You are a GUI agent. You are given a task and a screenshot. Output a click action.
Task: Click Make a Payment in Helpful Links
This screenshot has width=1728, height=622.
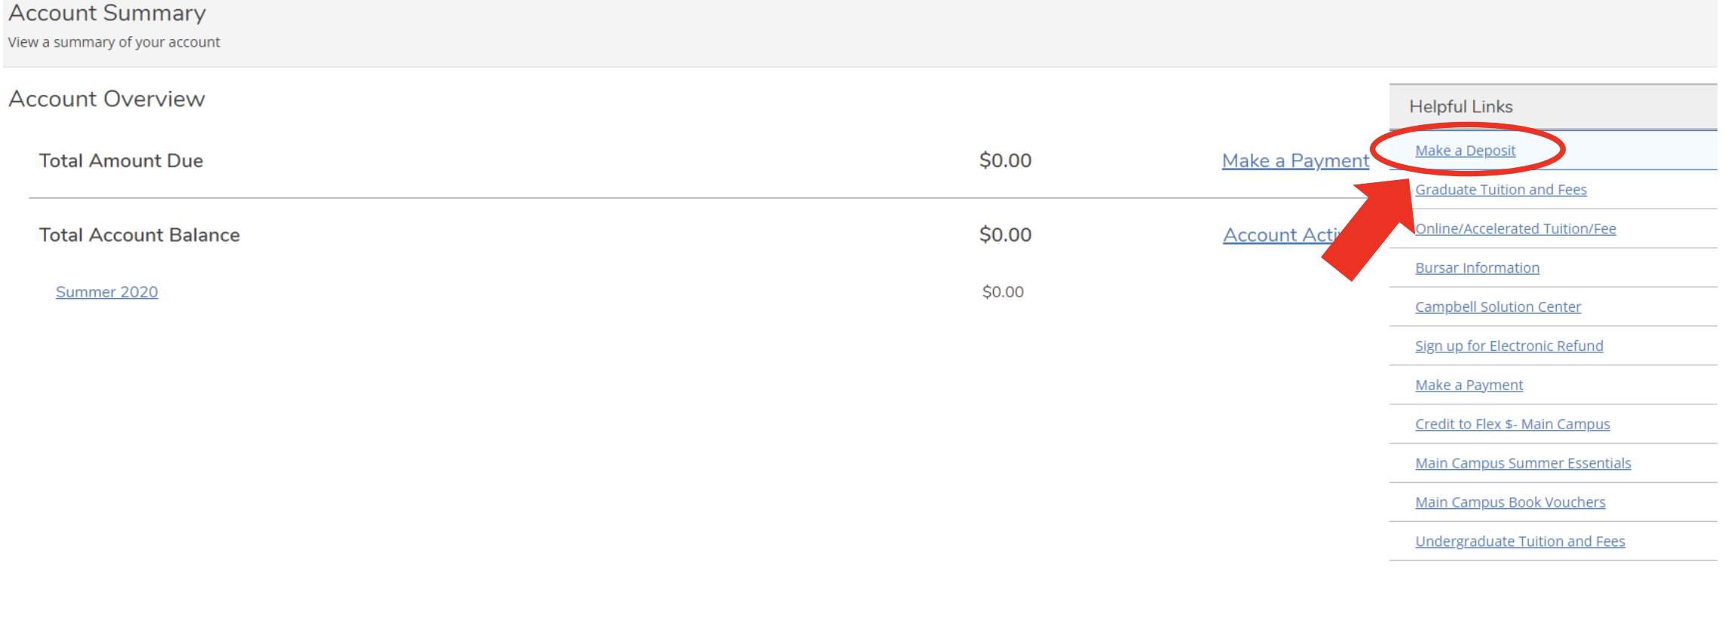pos(1468,384)
